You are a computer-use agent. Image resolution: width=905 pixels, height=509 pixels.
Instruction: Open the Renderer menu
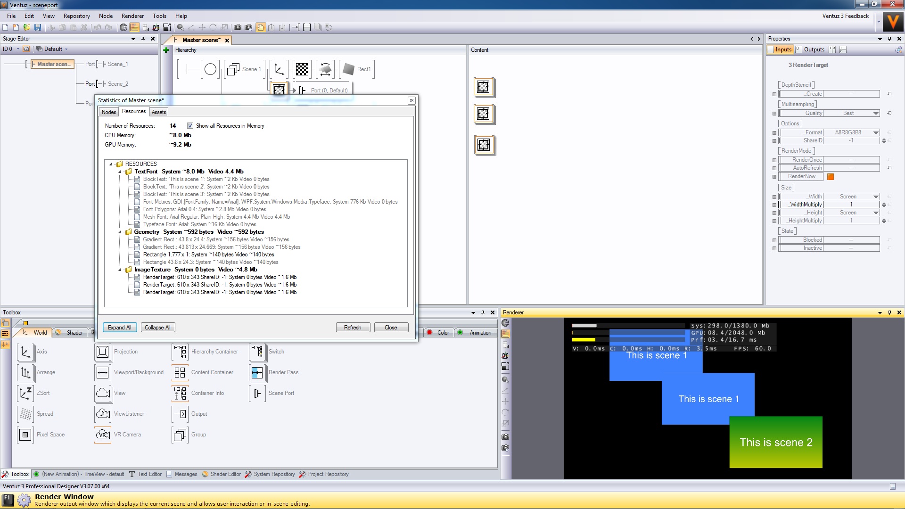[132, 16]
